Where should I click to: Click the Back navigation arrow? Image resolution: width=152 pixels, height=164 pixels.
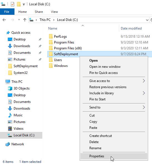click(4, 20)
